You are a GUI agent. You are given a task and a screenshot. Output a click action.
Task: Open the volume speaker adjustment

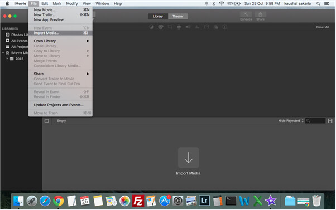pos(188,27)
